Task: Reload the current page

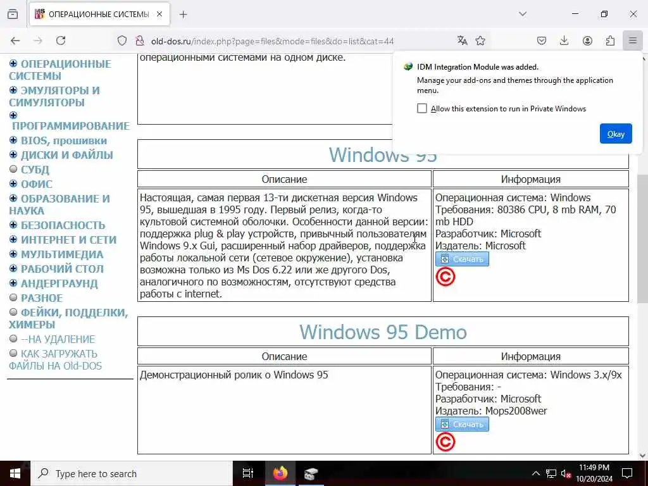Action: 61,40
